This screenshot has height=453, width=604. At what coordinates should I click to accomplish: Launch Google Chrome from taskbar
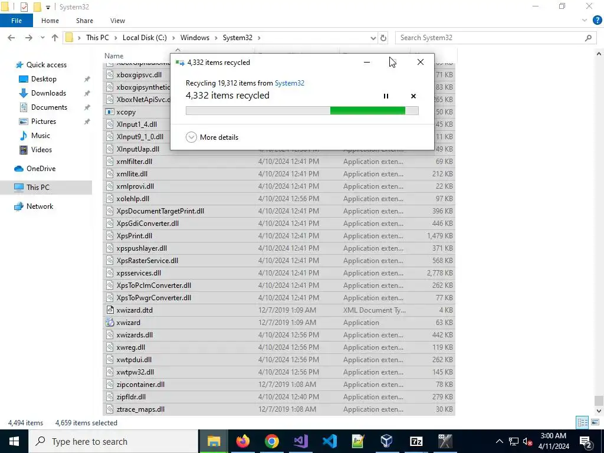click(271, 441)
